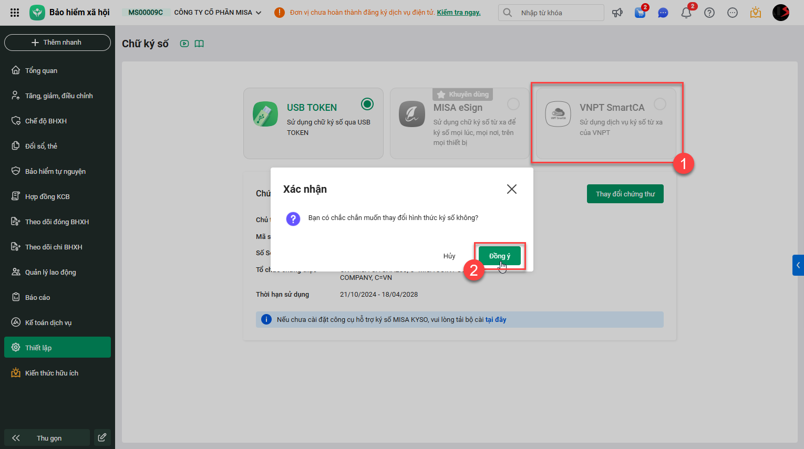Click the search magnifier icon
804x449 pixels.
click(x=508, y=13)
